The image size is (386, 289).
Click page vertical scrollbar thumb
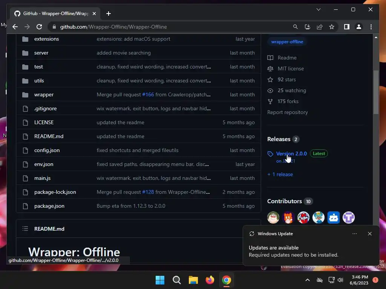376,92
